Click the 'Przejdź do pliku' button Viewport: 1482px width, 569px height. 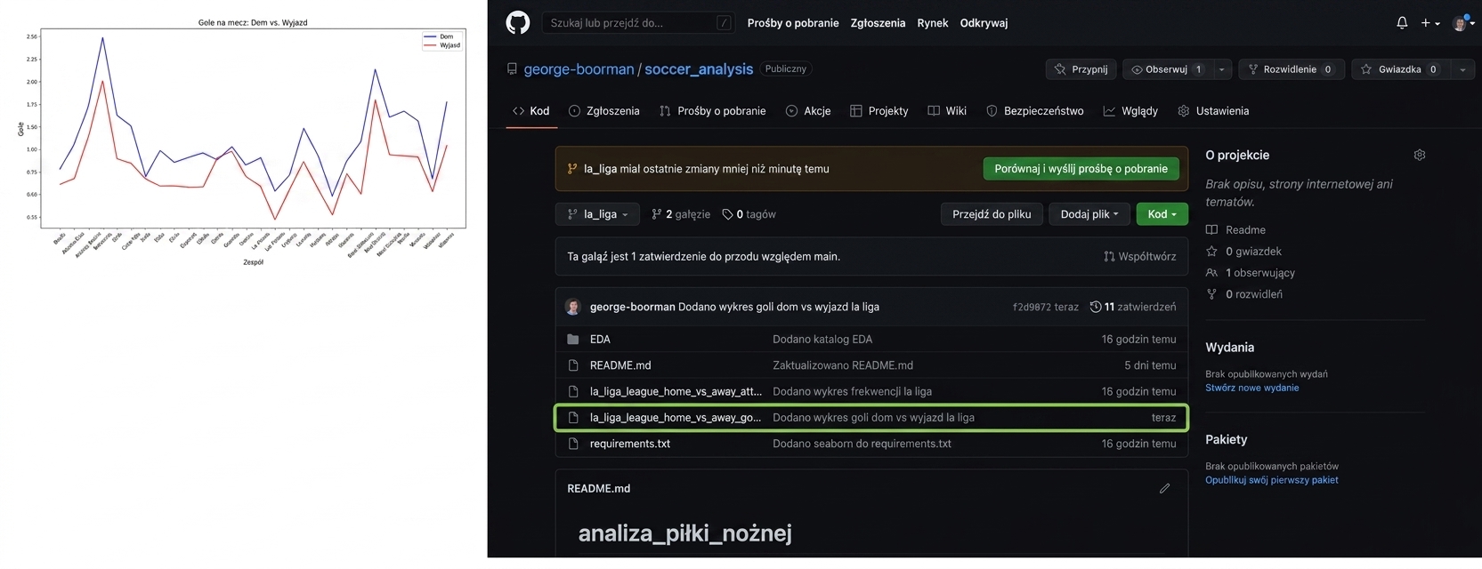click(992, 214)
